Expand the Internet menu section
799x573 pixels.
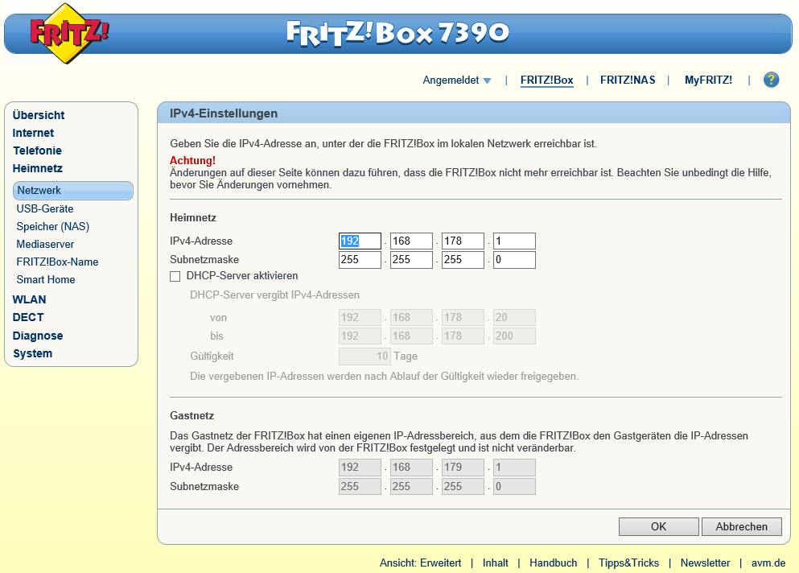33,133
